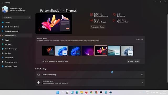Go to Bluetooth & devices settings

16,27
